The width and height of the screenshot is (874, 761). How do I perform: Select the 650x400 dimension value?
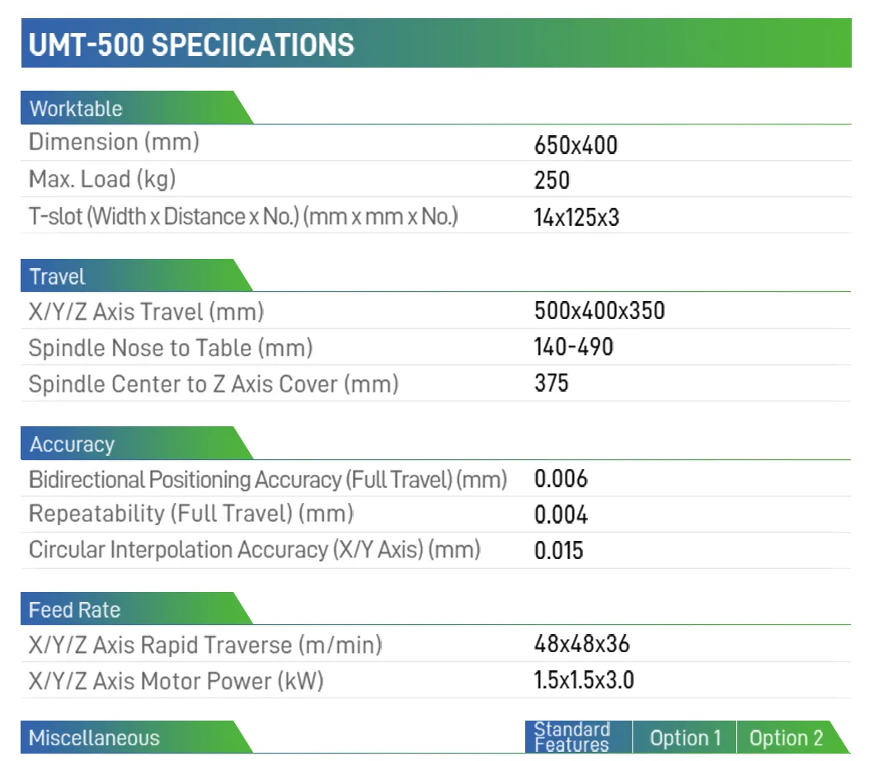[x=576, y=146]
